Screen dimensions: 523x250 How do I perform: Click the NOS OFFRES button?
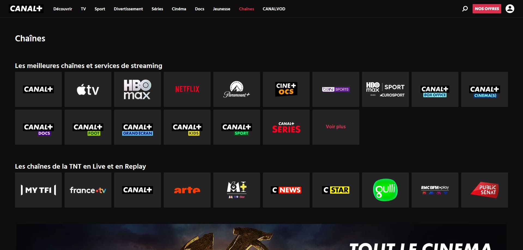[x=487, y=9]
